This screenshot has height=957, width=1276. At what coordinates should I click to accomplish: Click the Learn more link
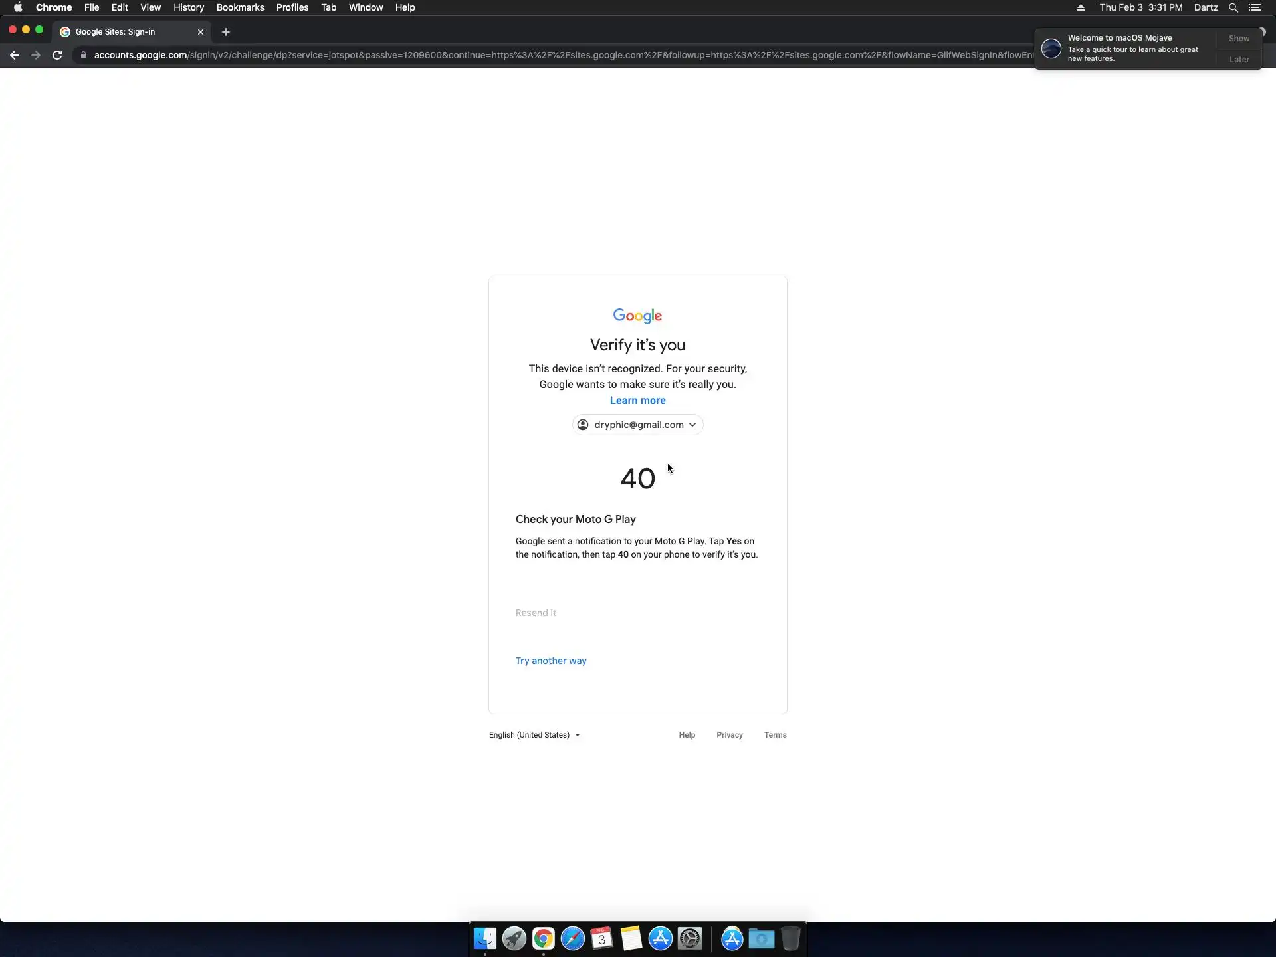click(637, 401)
